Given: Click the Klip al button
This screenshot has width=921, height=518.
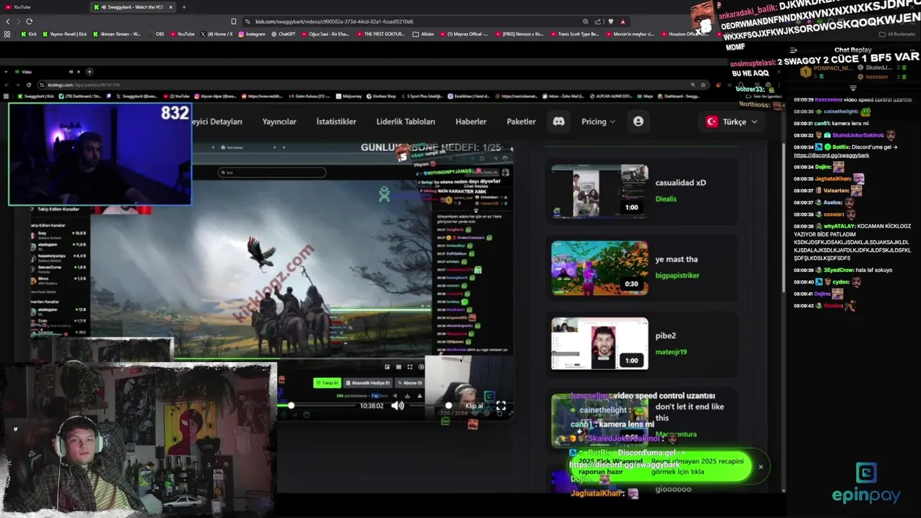Looking at the screenshot, I should [474, 406].
